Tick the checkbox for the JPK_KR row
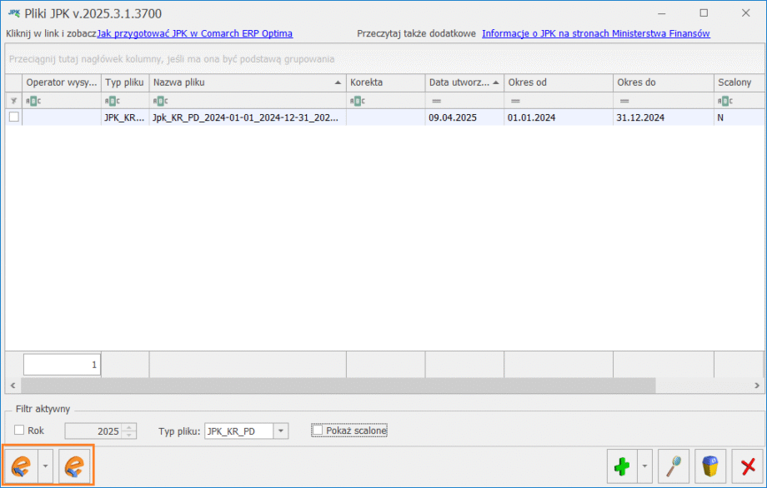Image resolution: width=767 pixels, height=488 pixels. tap(14, 117)
